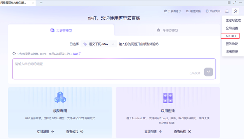Open the 最佳实践 link
This screenshot has width=244, height=139.
coord(194,11)
